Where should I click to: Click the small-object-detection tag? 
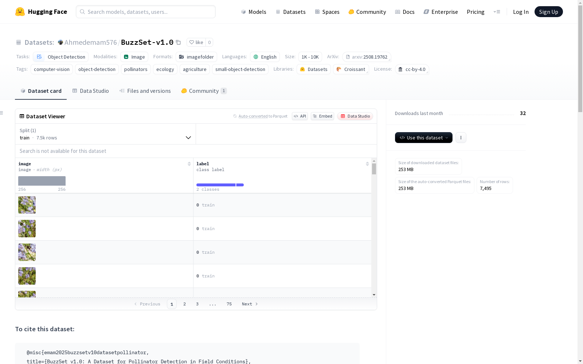(240, 69)
